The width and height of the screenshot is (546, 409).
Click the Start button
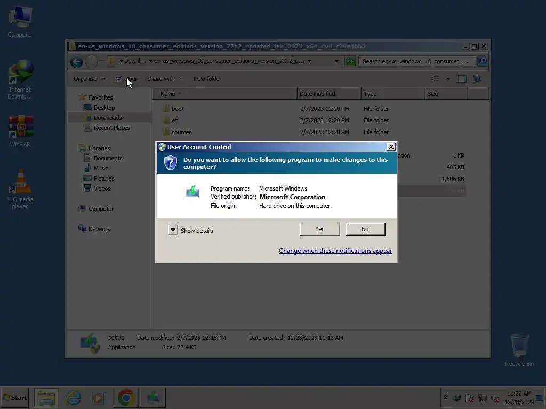pos(14,397)
